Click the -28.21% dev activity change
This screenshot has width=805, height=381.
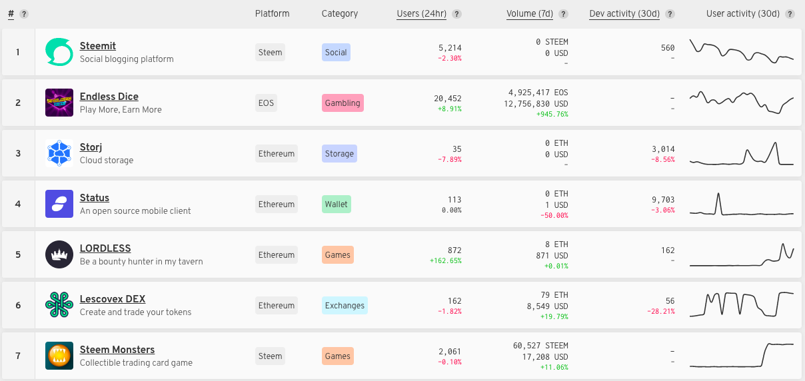pos(660,311)
